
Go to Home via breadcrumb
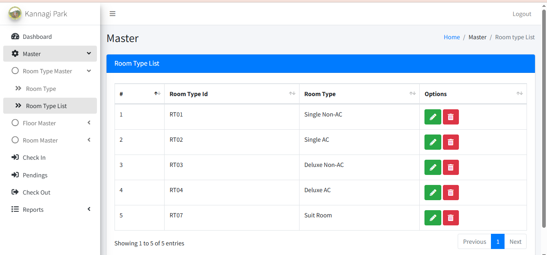point(452,37)
